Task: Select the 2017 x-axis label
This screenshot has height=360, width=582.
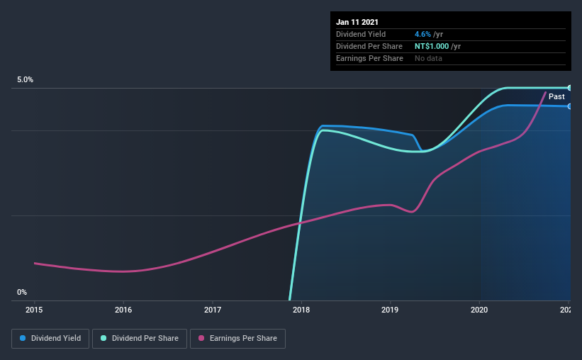Action: tap(212, 310)
